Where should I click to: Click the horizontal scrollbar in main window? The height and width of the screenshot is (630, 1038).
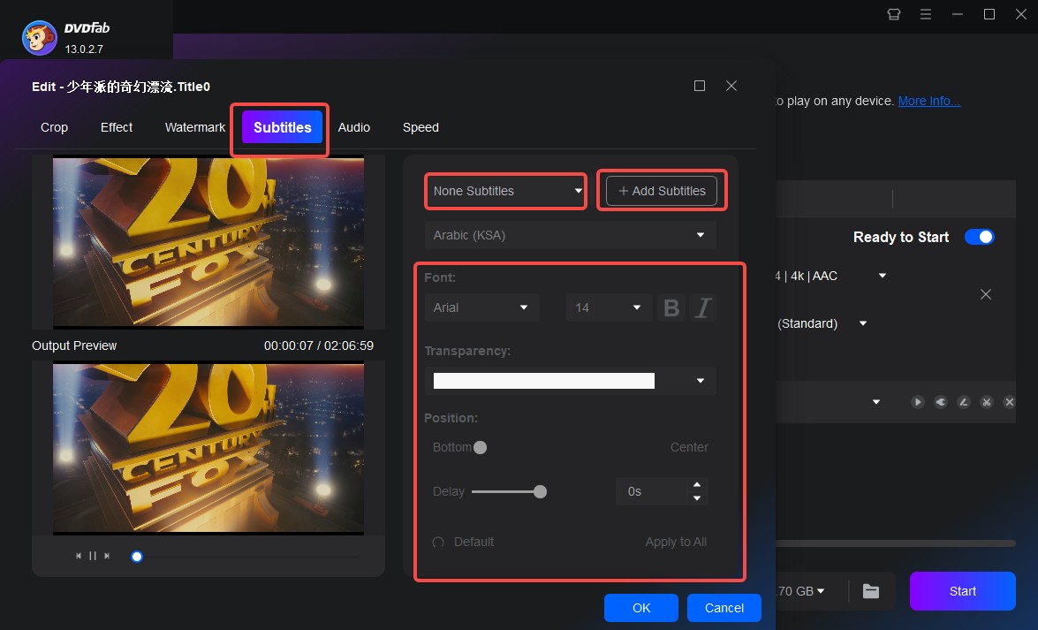click(896, 543)
